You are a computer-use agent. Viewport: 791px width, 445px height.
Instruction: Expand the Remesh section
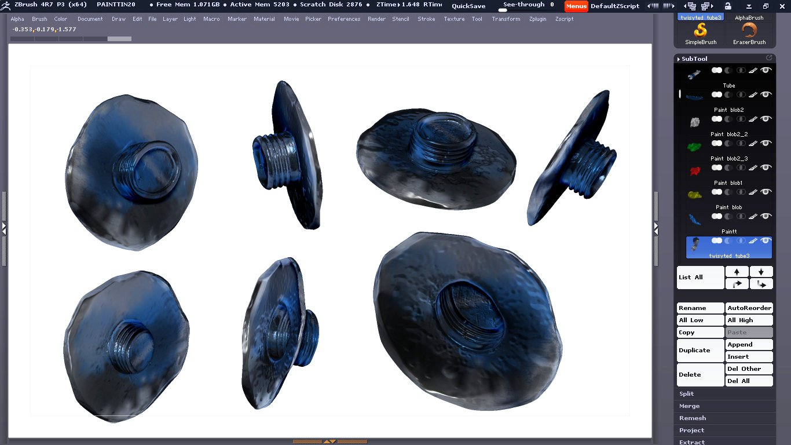click(x=692, y=418)
